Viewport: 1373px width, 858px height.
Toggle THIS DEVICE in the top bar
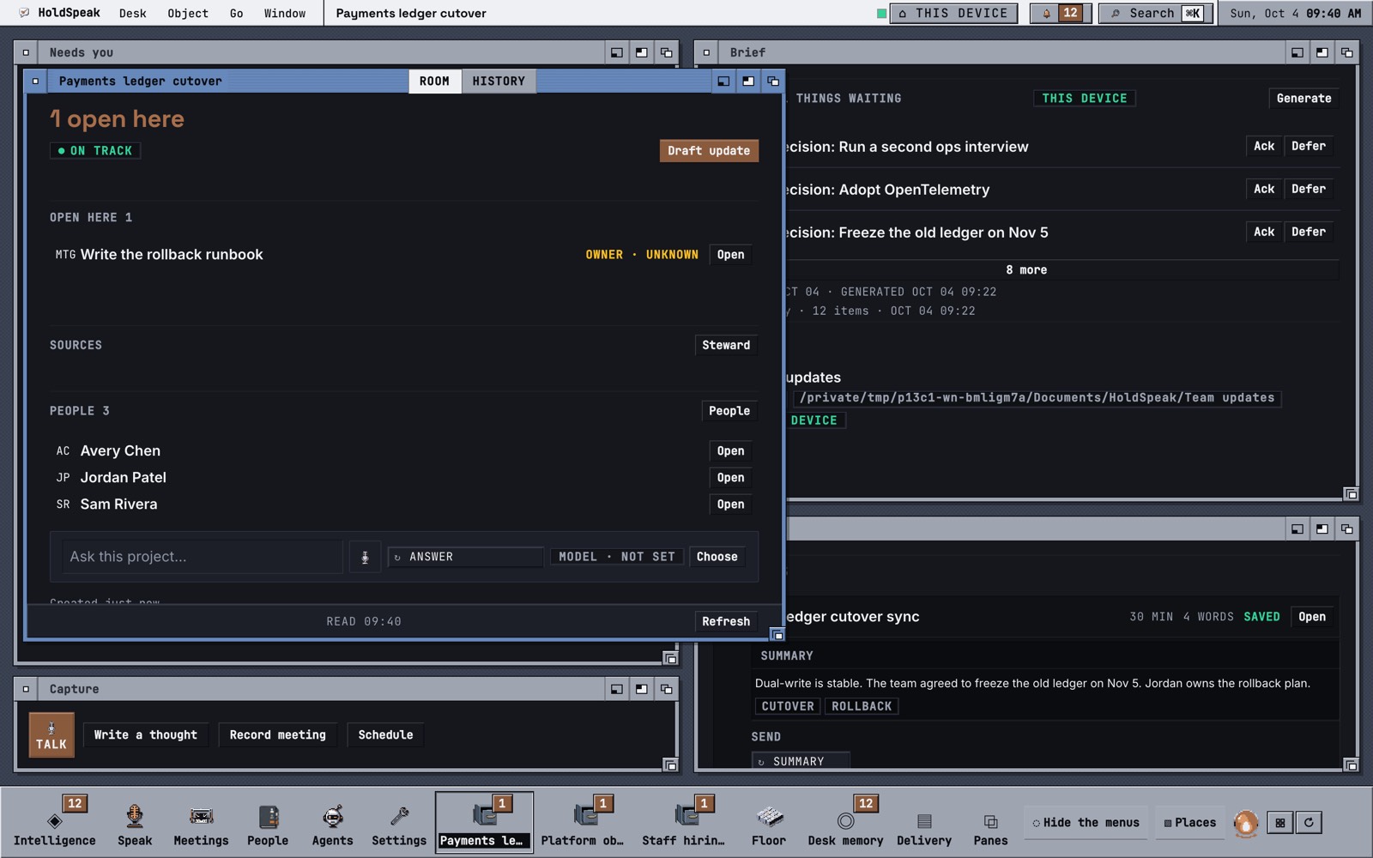point(953,13)
